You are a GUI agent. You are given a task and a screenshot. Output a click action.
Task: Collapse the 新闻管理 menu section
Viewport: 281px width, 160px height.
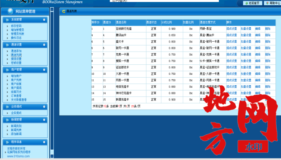pyautogui.click(x=44, y=120)
